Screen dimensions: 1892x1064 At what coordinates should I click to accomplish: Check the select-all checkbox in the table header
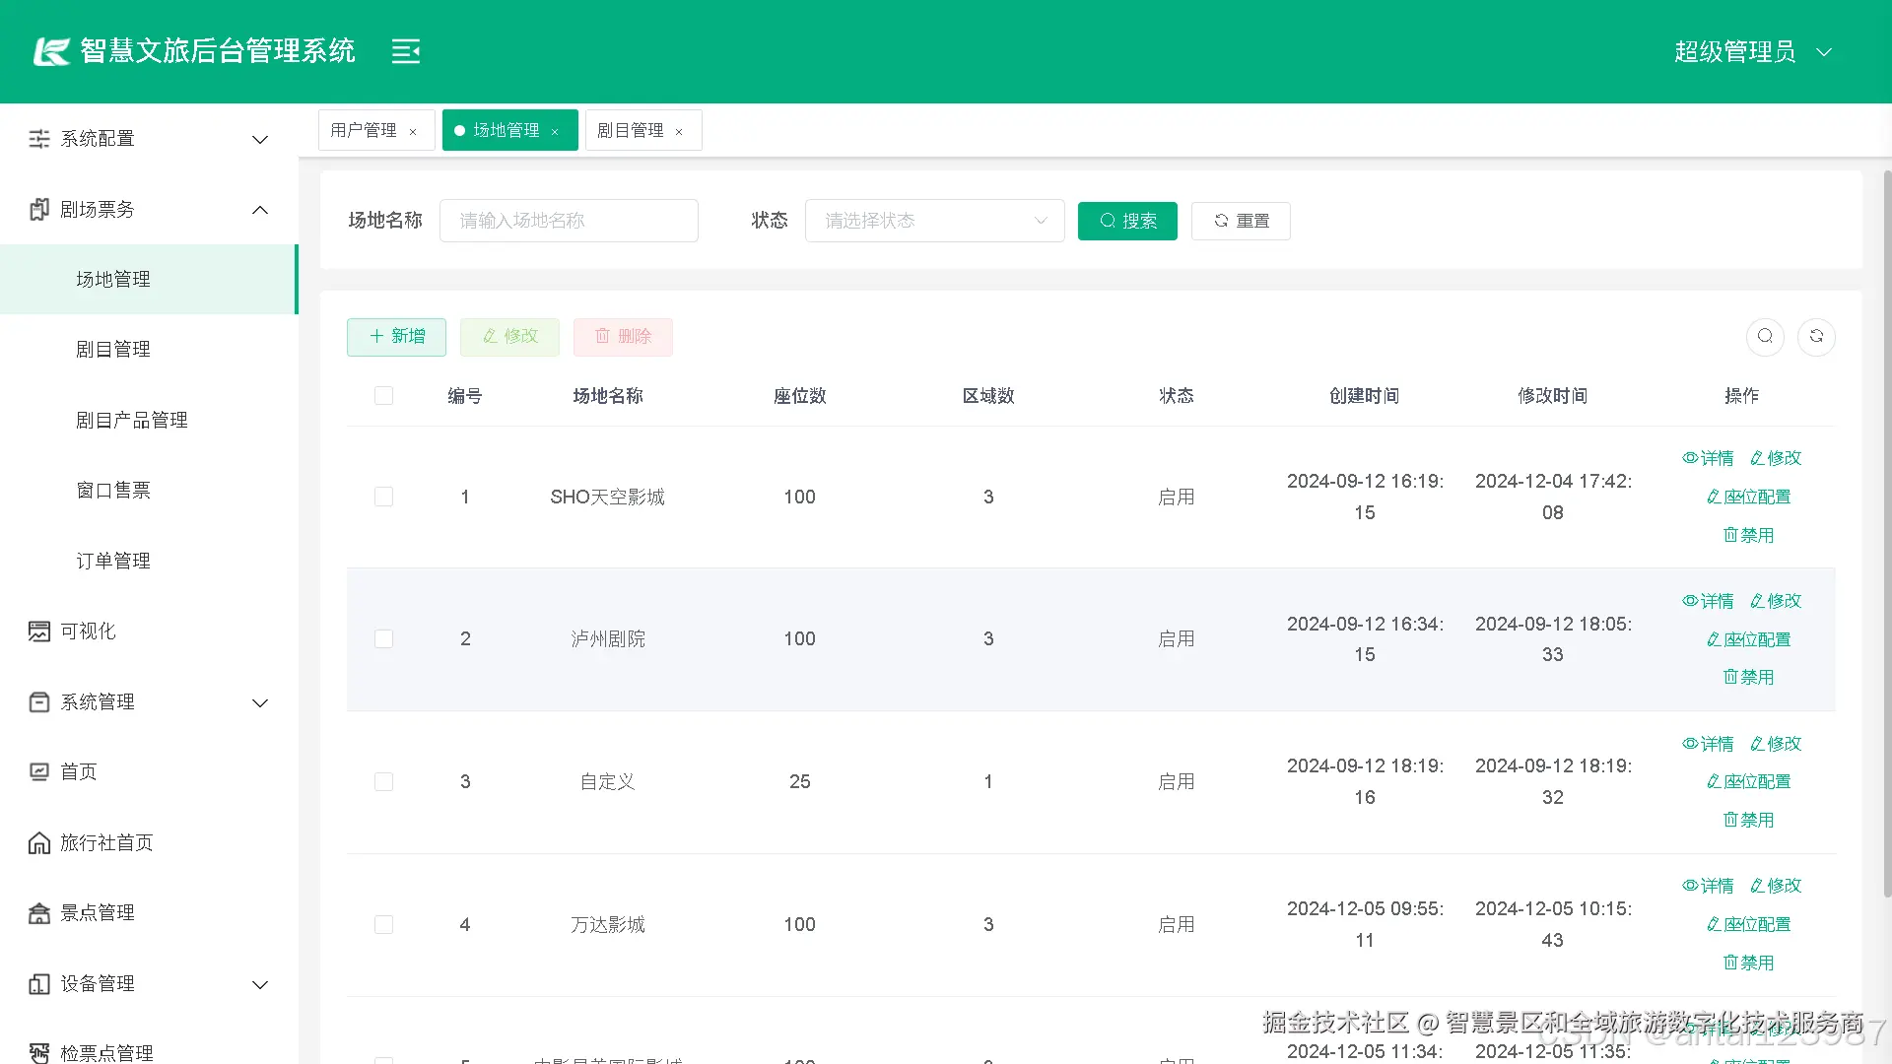(x=384, y=396)
